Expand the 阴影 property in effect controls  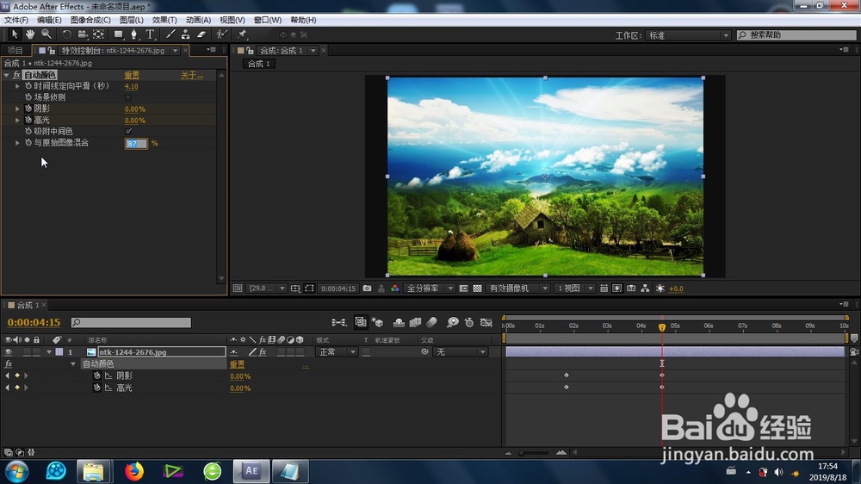(17, 109)
